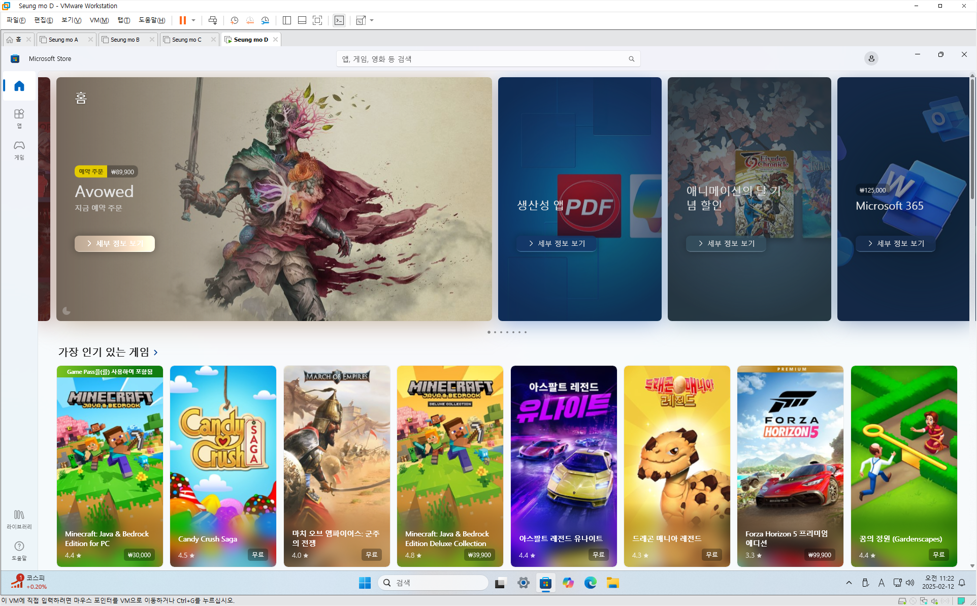
Task: Open the VMware console view icon
Action: pyautogui.click(x=339, y=20)
